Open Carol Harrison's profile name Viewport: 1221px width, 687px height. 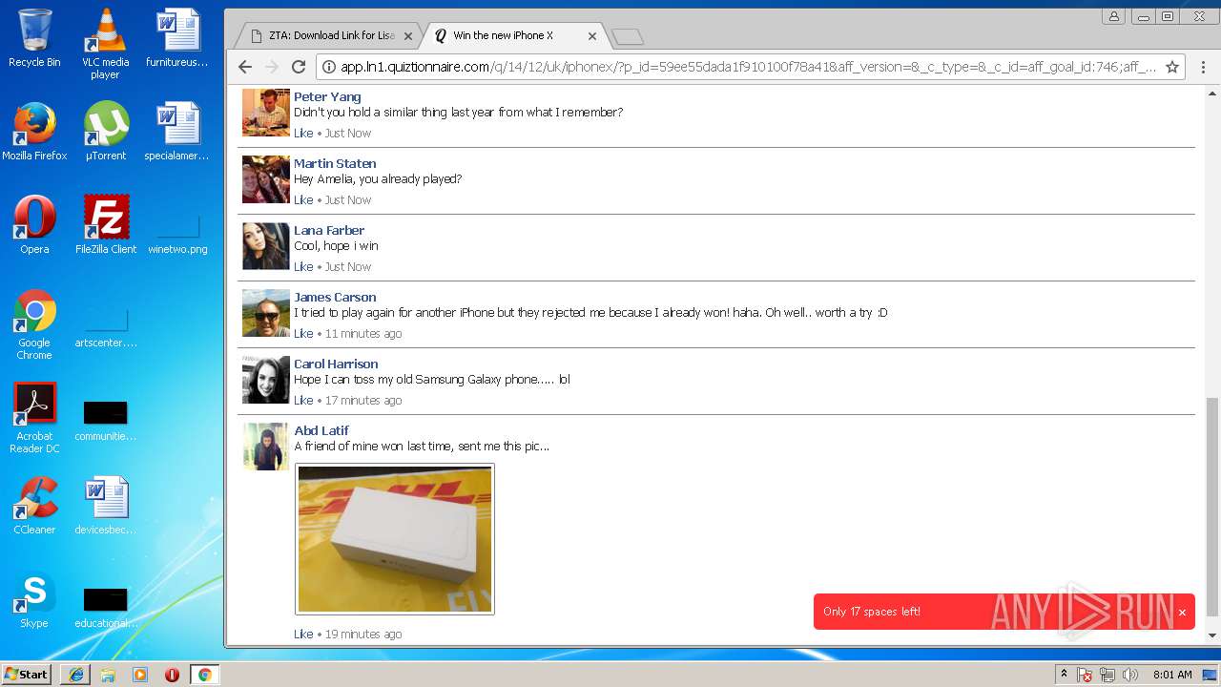coord(336,364)
